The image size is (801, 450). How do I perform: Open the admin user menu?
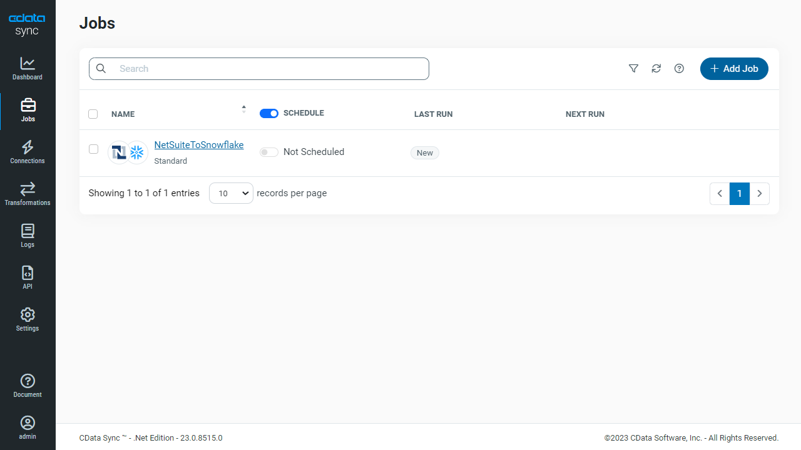pyautogui.click(x=28, y=428)
